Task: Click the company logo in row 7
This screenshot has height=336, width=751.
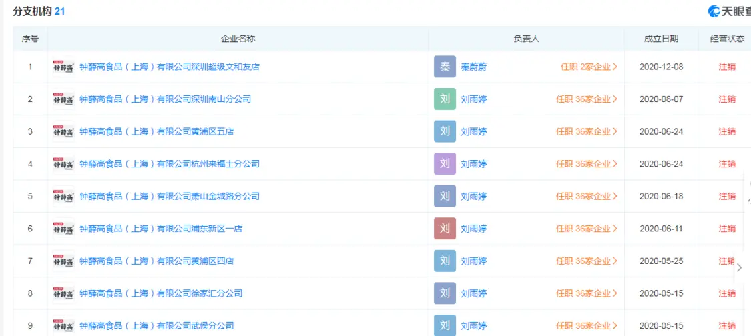Action: tap(63, 261)
